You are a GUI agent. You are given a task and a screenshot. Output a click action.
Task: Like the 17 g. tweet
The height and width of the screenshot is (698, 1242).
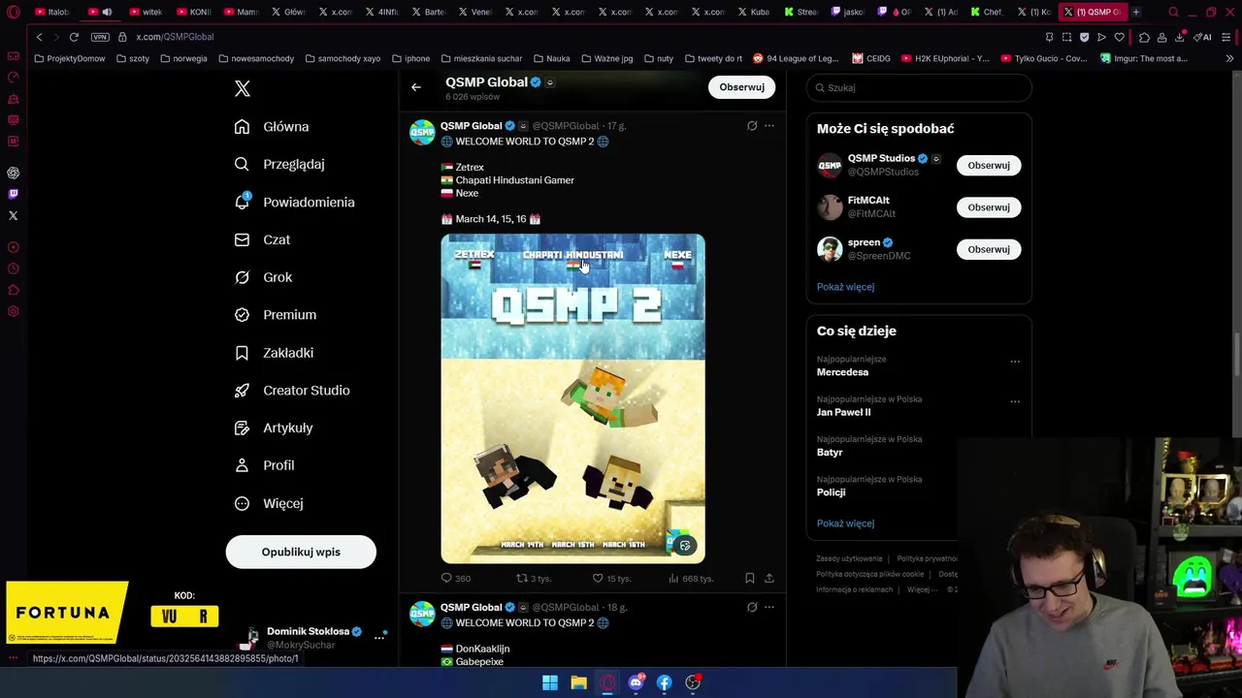pos(611,579)
